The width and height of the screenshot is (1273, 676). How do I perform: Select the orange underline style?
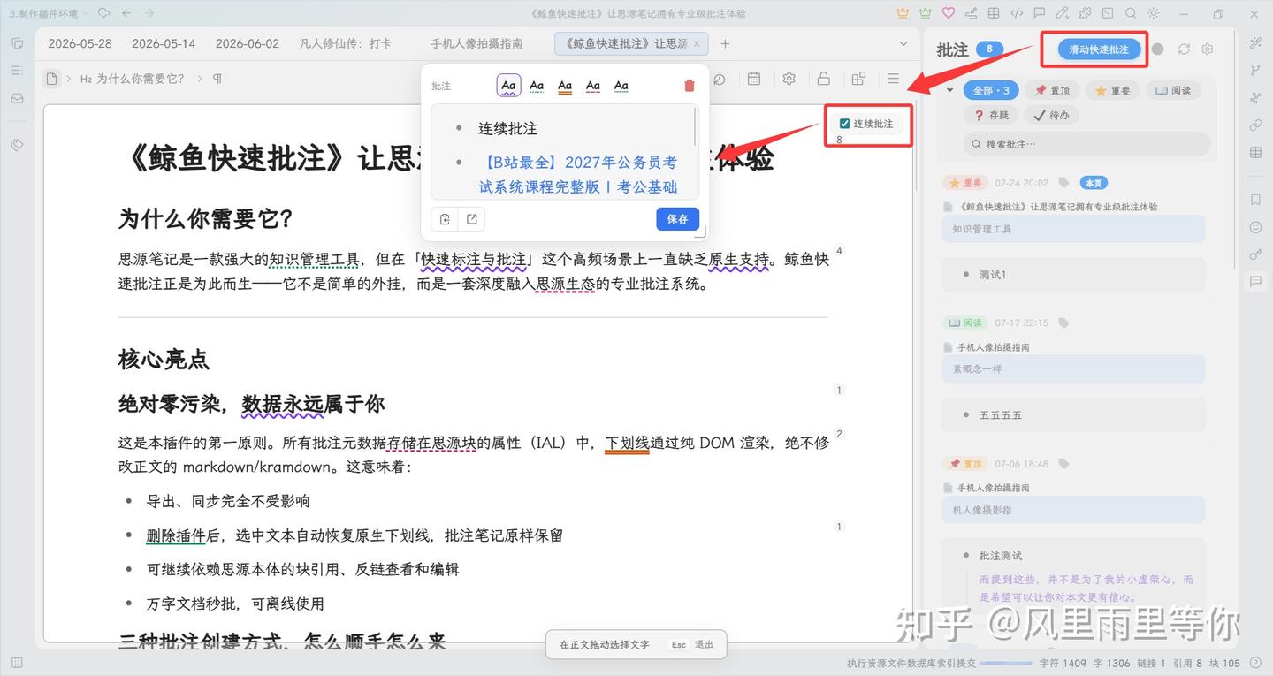pos(565,86)
